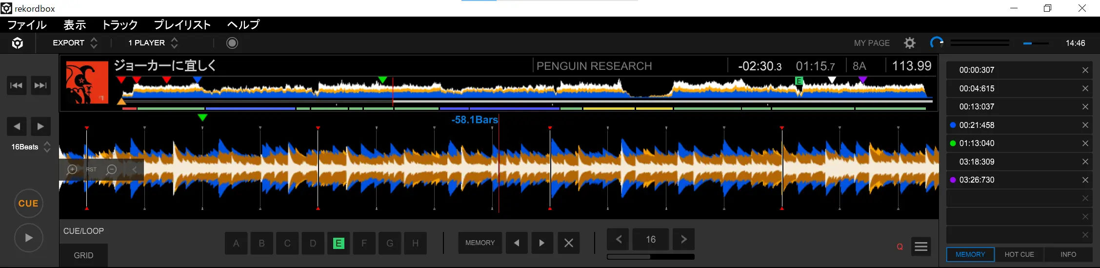
Task: Switch to the HOT CUE tab
Action: 1019,255
